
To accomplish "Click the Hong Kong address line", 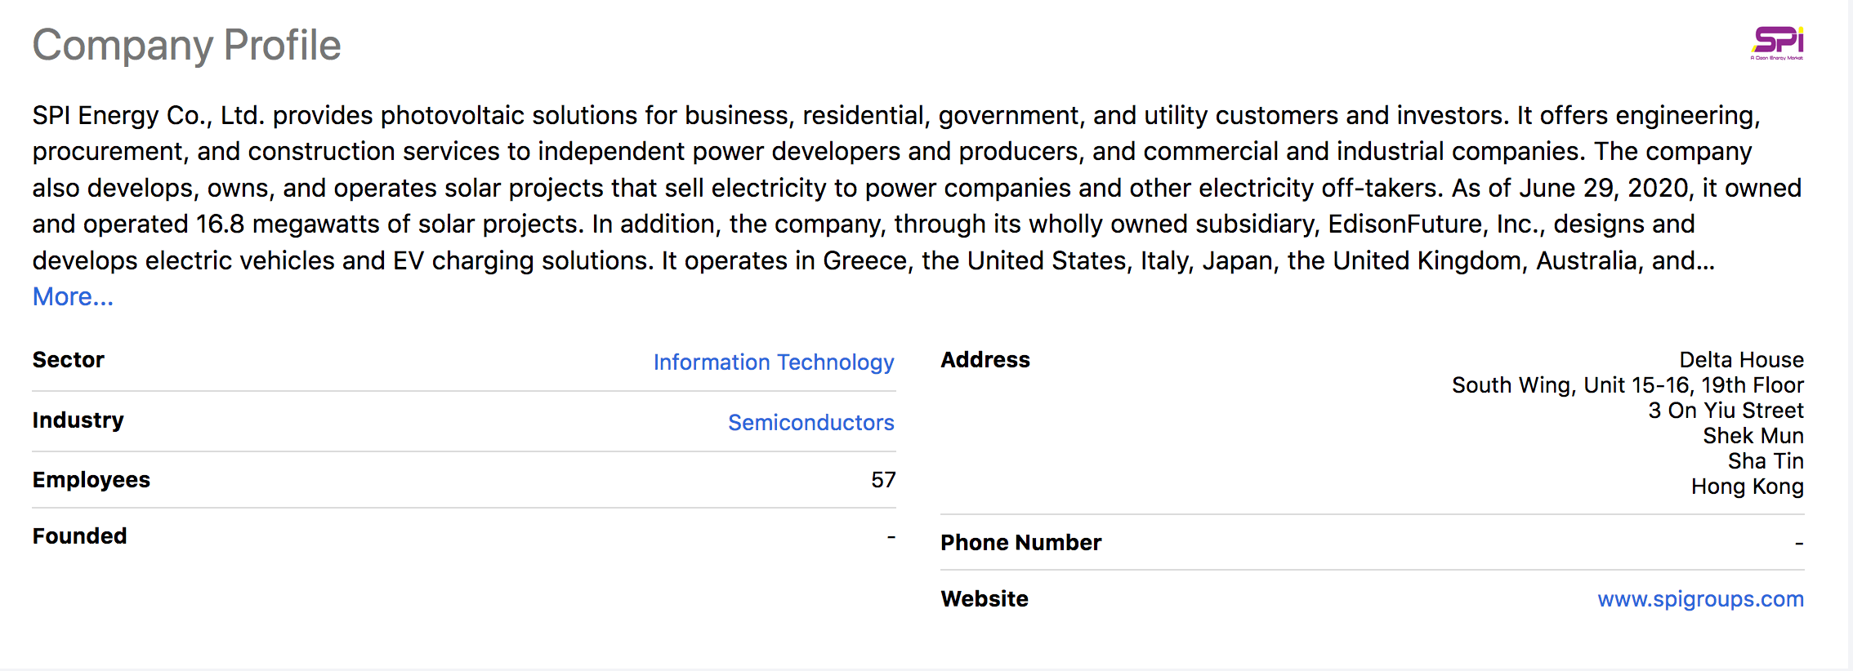I will coord(1747,487).
